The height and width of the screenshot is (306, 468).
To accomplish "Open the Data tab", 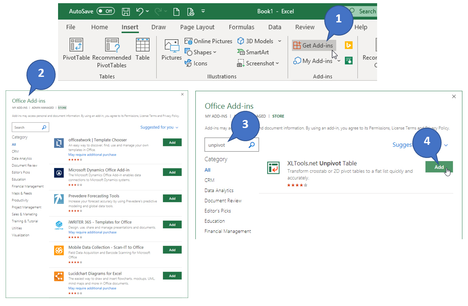I will (x=275, y=27).
